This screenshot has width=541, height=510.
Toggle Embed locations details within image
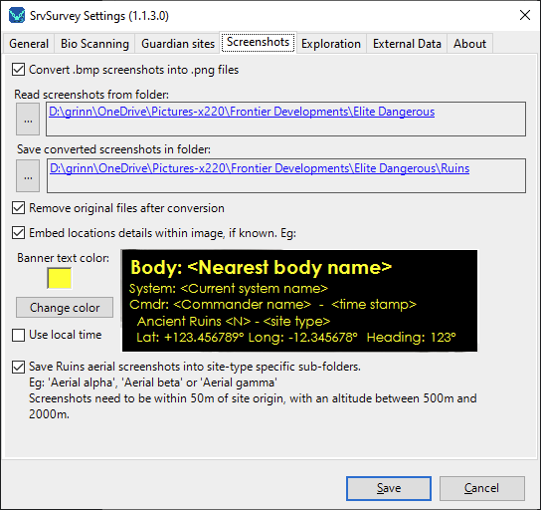click(18, 233)
